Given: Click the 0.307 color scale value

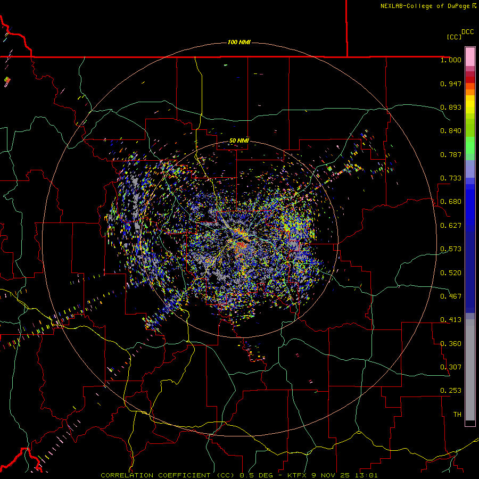Looking at the screenshot, I should click(451, 367).
